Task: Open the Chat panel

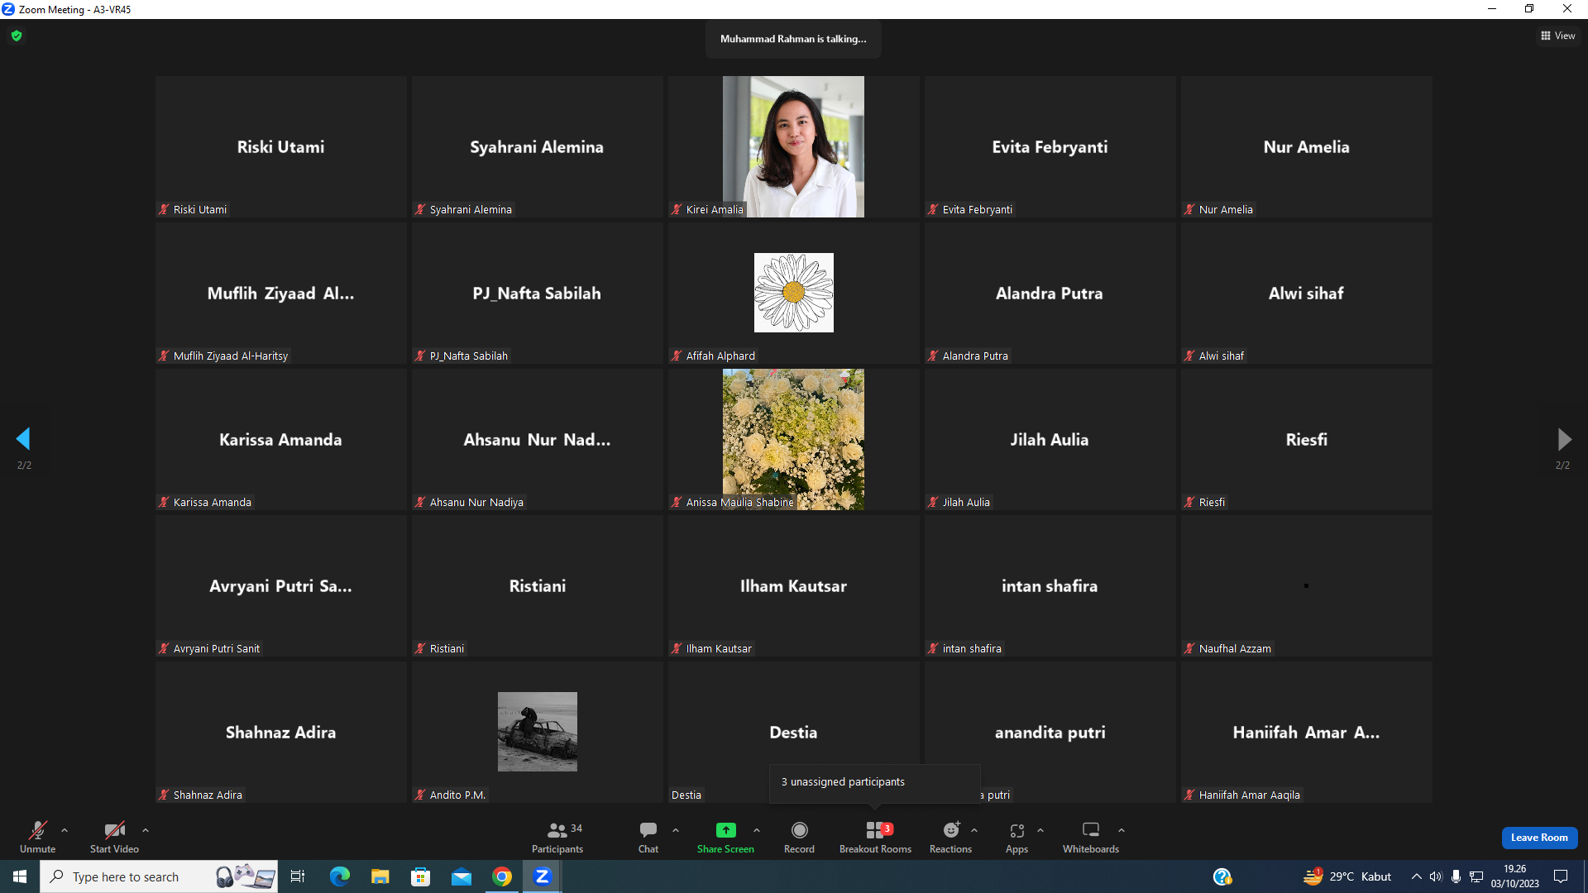Action: 648,837
